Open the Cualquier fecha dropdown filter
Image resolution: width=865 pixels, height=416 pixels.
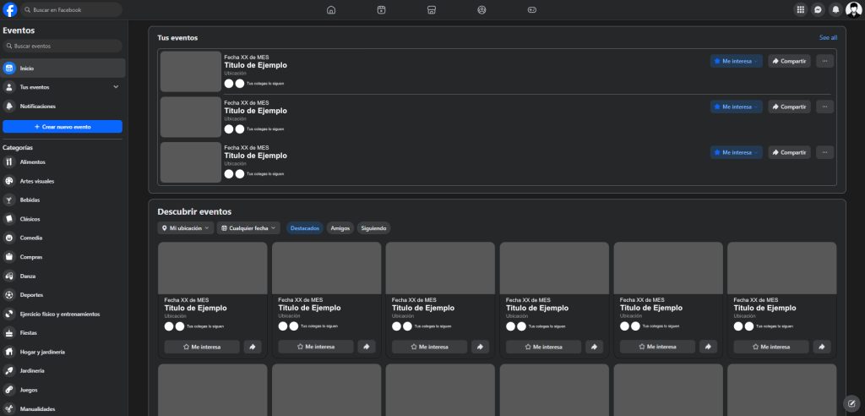coord(248,228)
